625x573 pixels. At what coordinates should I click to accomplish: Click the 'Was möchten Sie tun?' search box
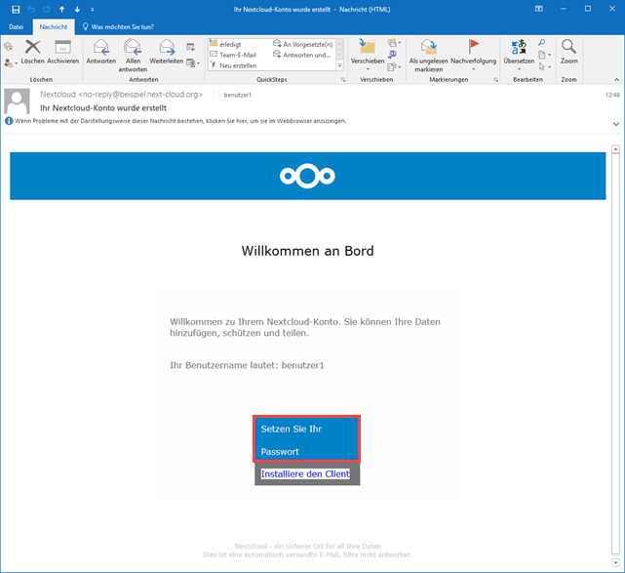click(118, 26)
